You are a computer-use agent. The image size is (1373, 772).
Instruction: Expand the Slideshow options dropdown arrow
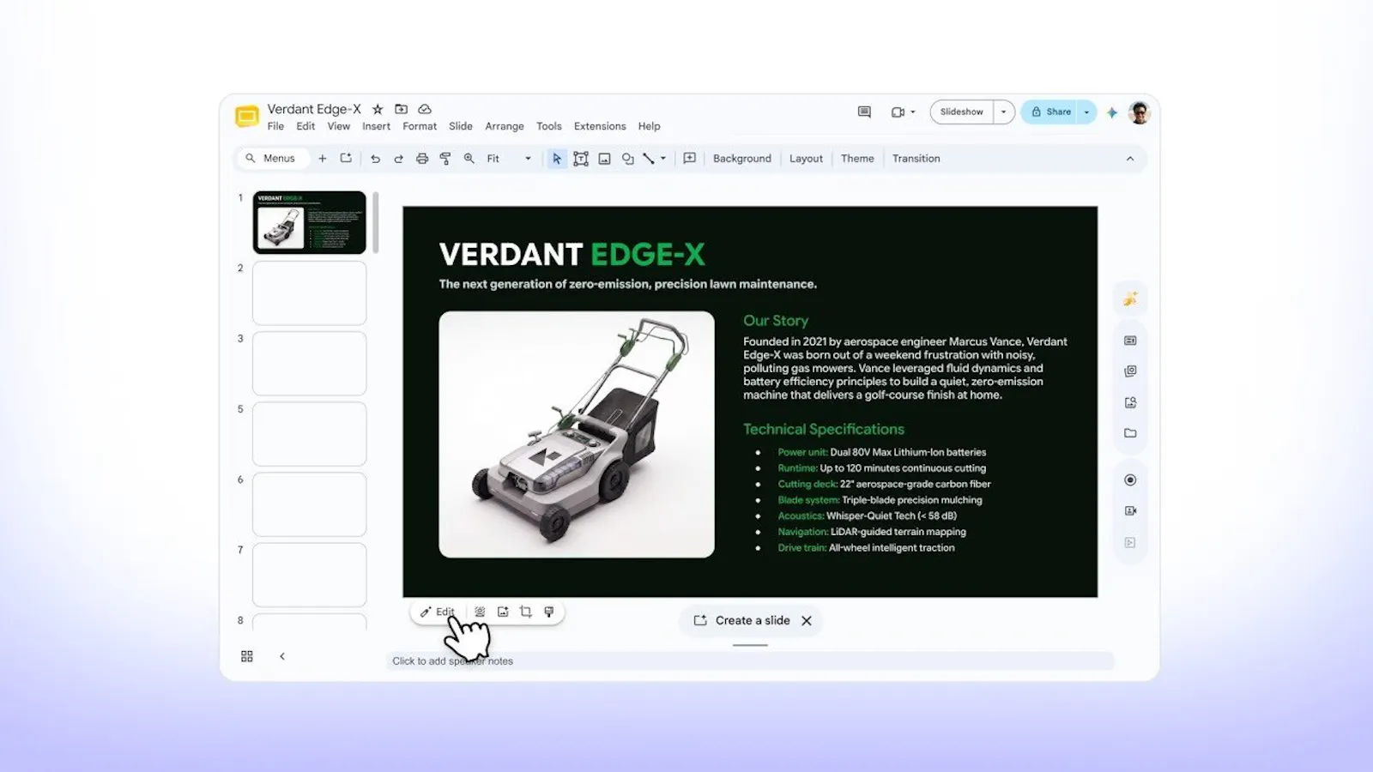[1003, 112]
